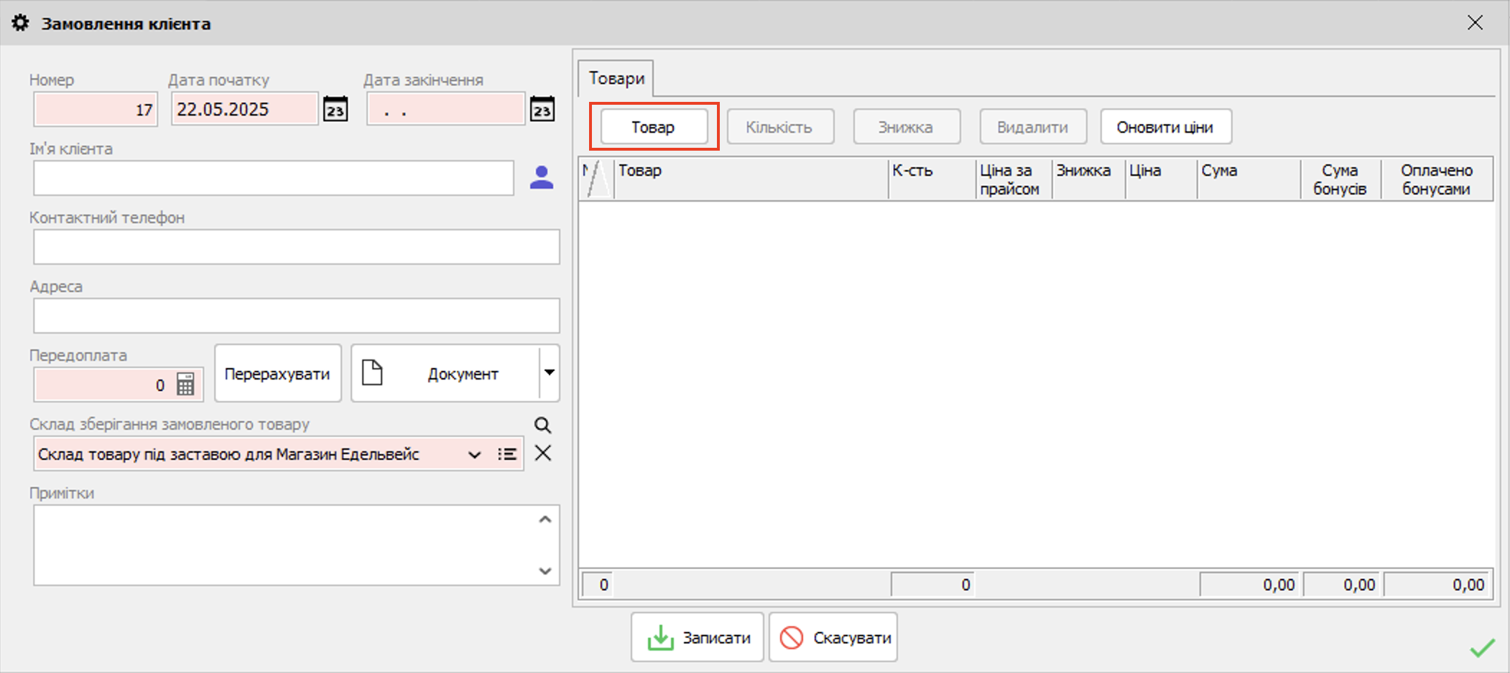Expand the Документ button dropdown arrow
The height and width of the screenshot is (673, 1510).
[x=550, y=372]
